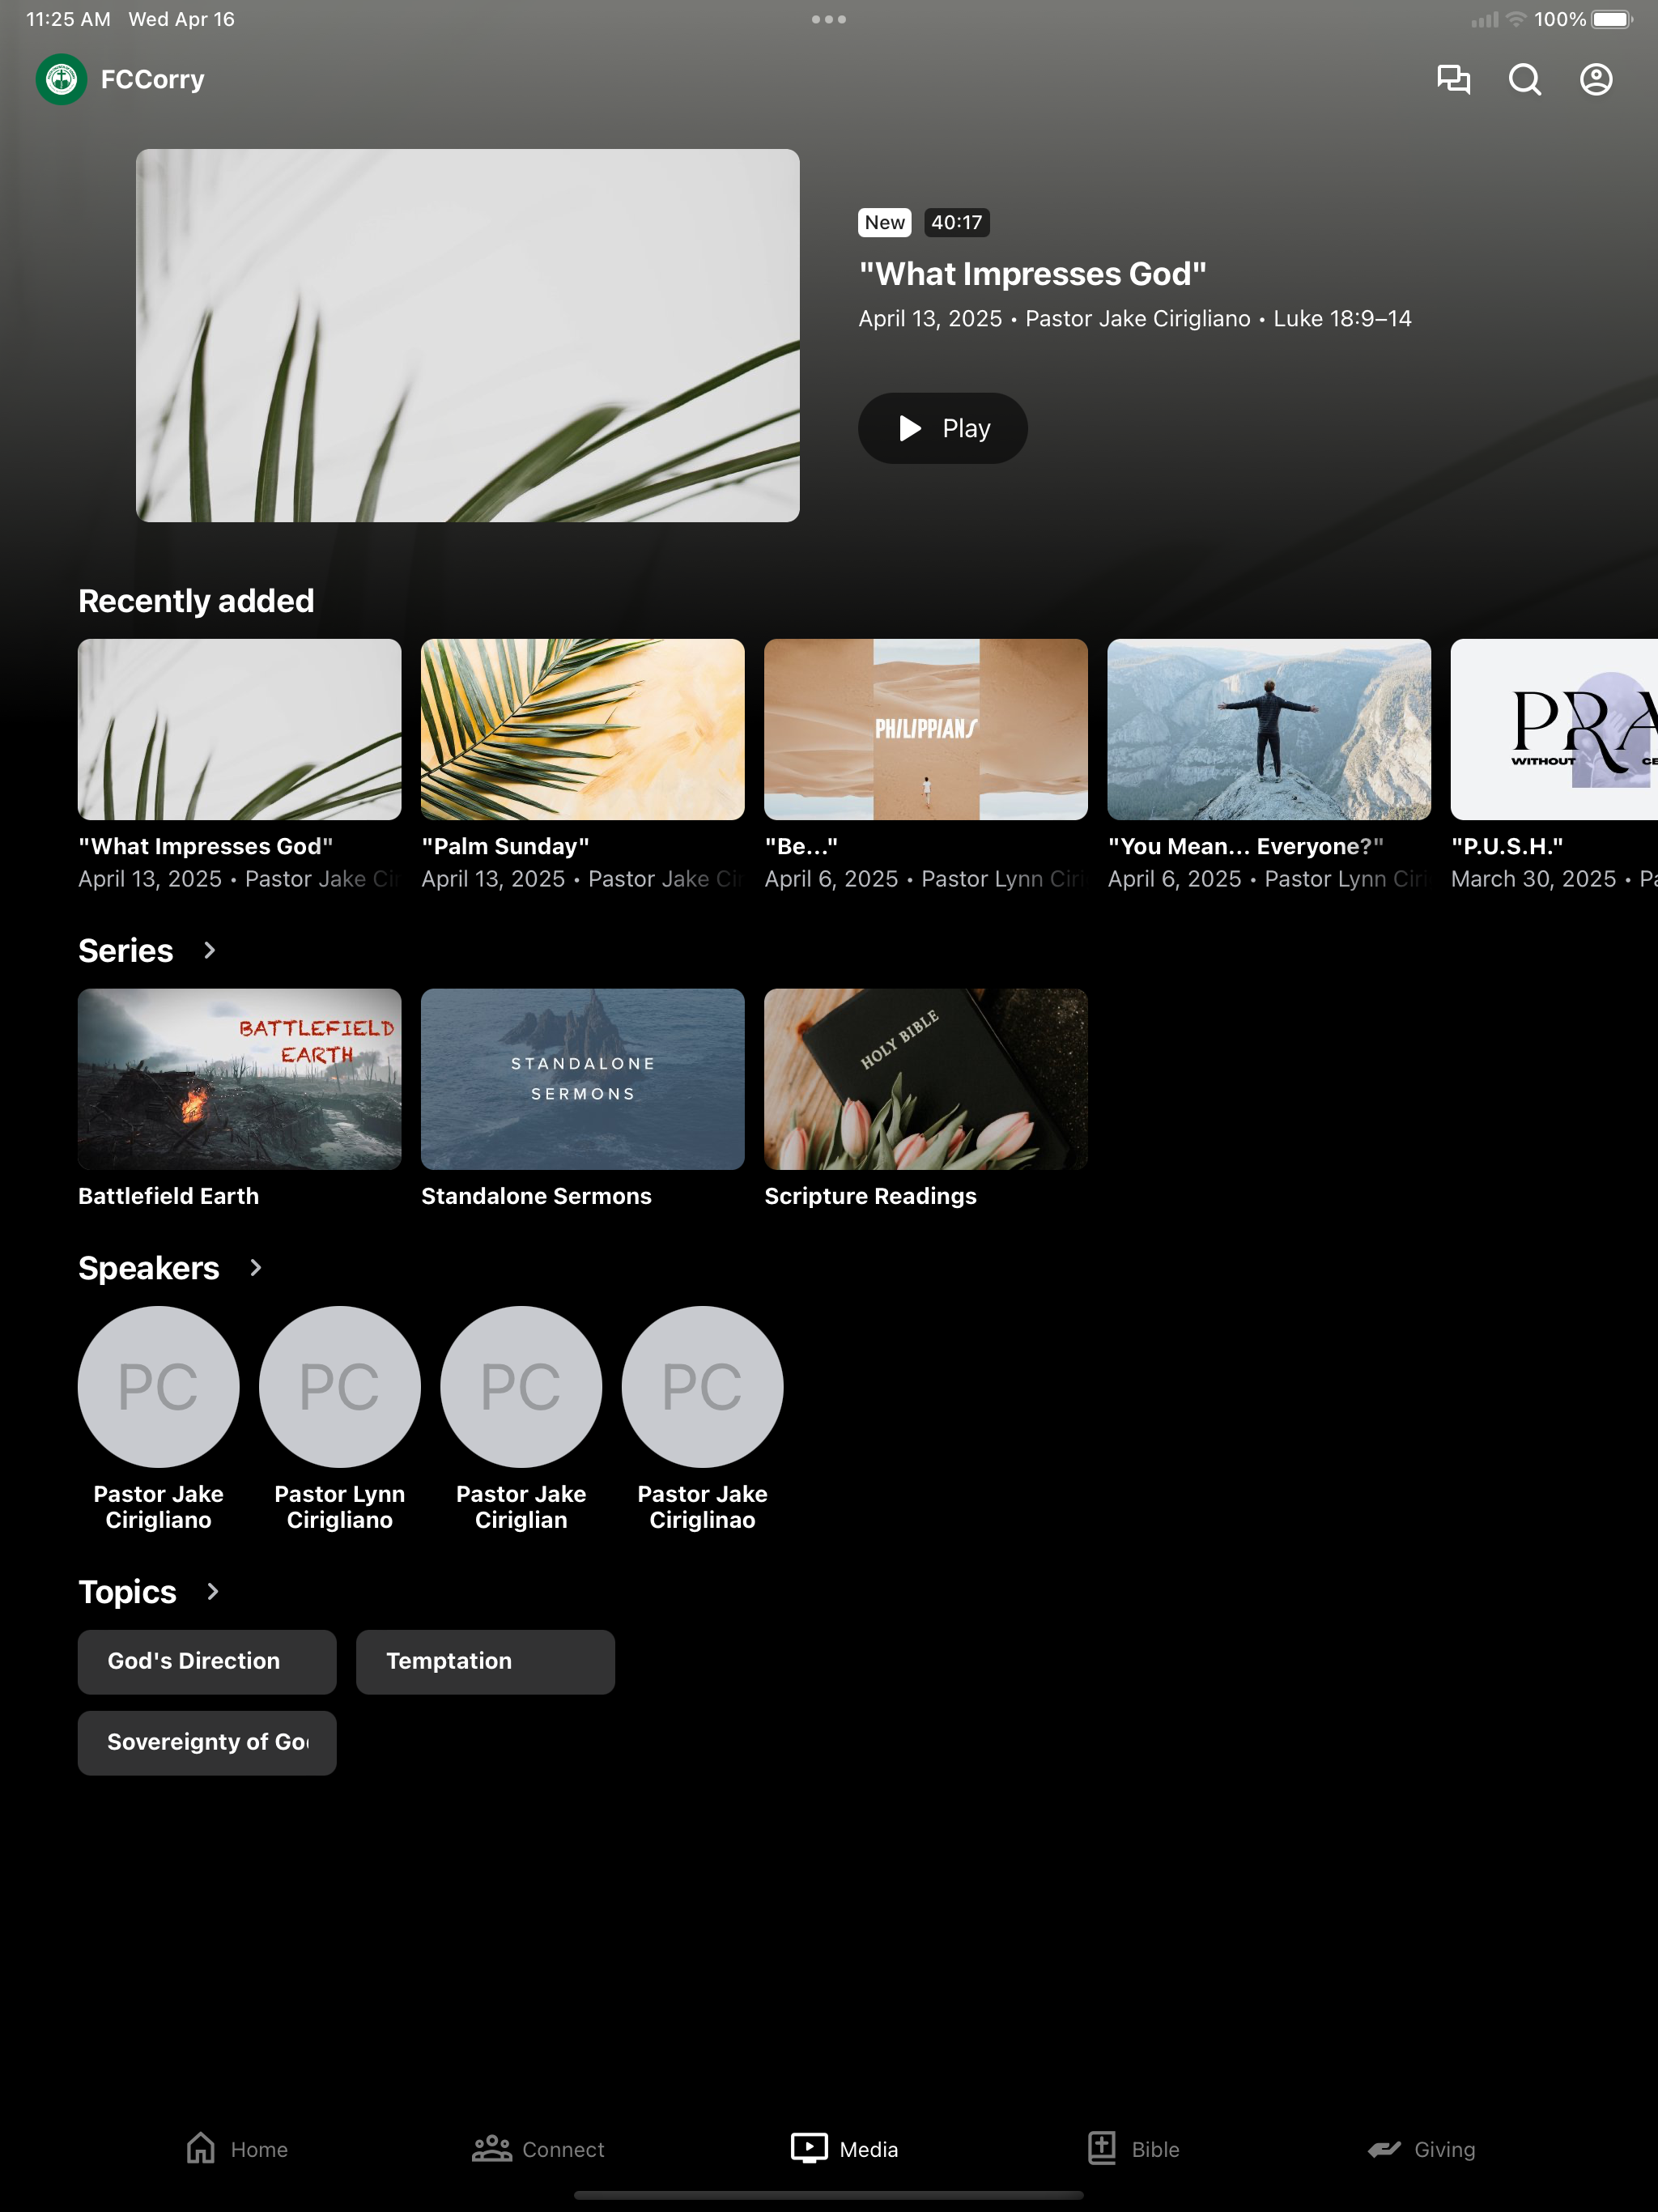
Task: Tap the Standalone Sermons series label
Action: point(536,1196)
